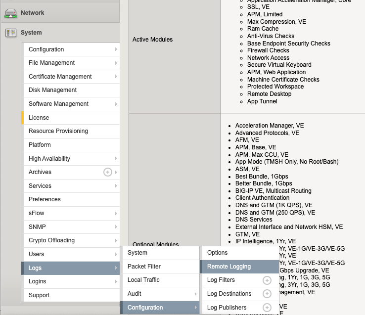Open the SNMP menu item
365x315 pixels.
coord(71,227)
